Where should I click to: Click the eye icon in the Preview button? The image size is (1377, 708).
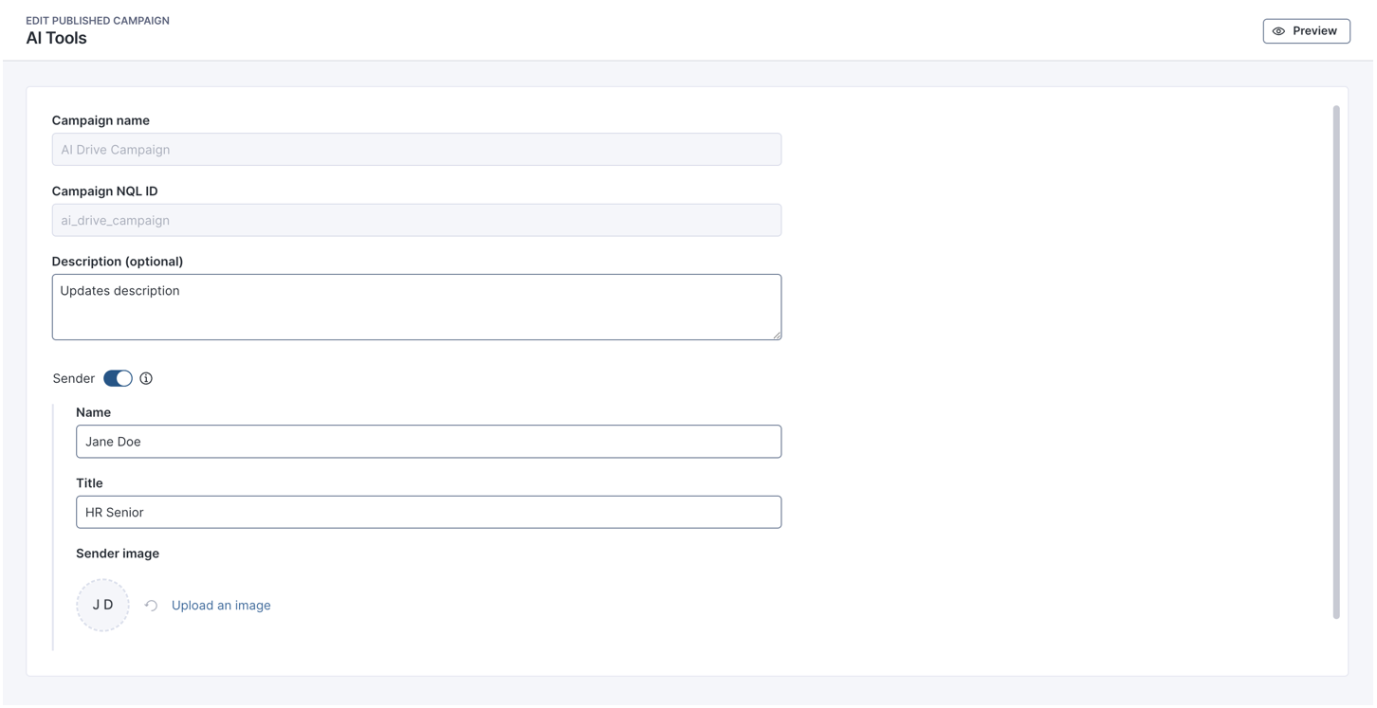click(1278, 31)
